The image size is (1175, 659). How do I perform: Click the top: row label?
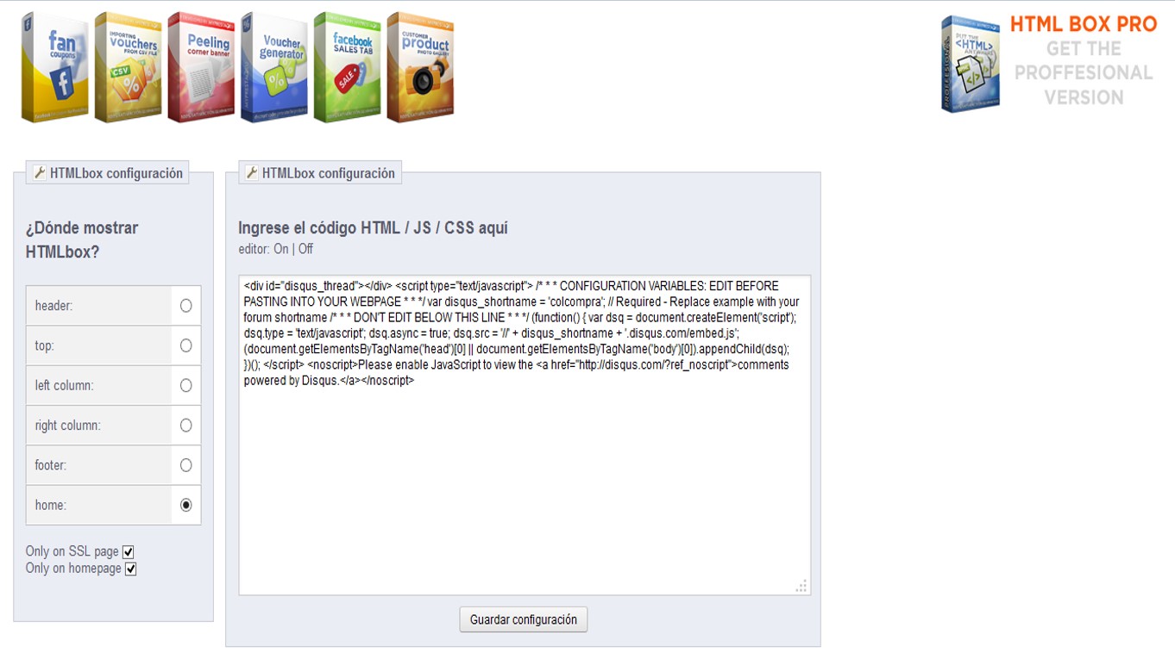coord(44,345)
